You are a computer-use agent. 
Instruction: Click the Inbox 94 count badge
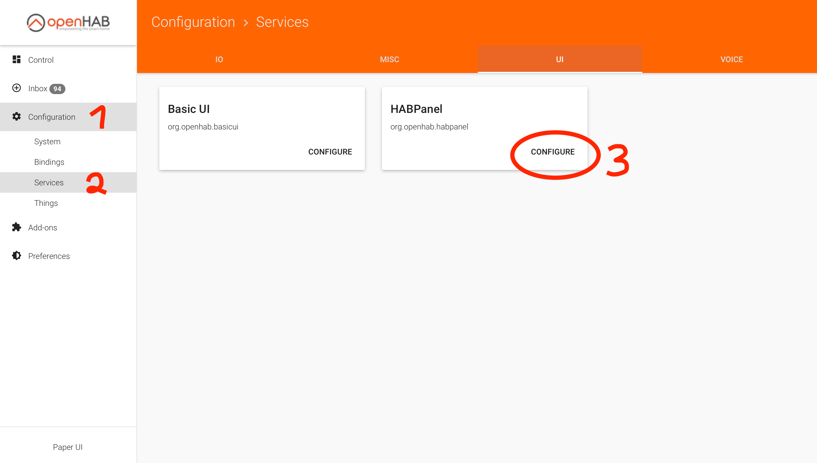click(x=57, y=89)
